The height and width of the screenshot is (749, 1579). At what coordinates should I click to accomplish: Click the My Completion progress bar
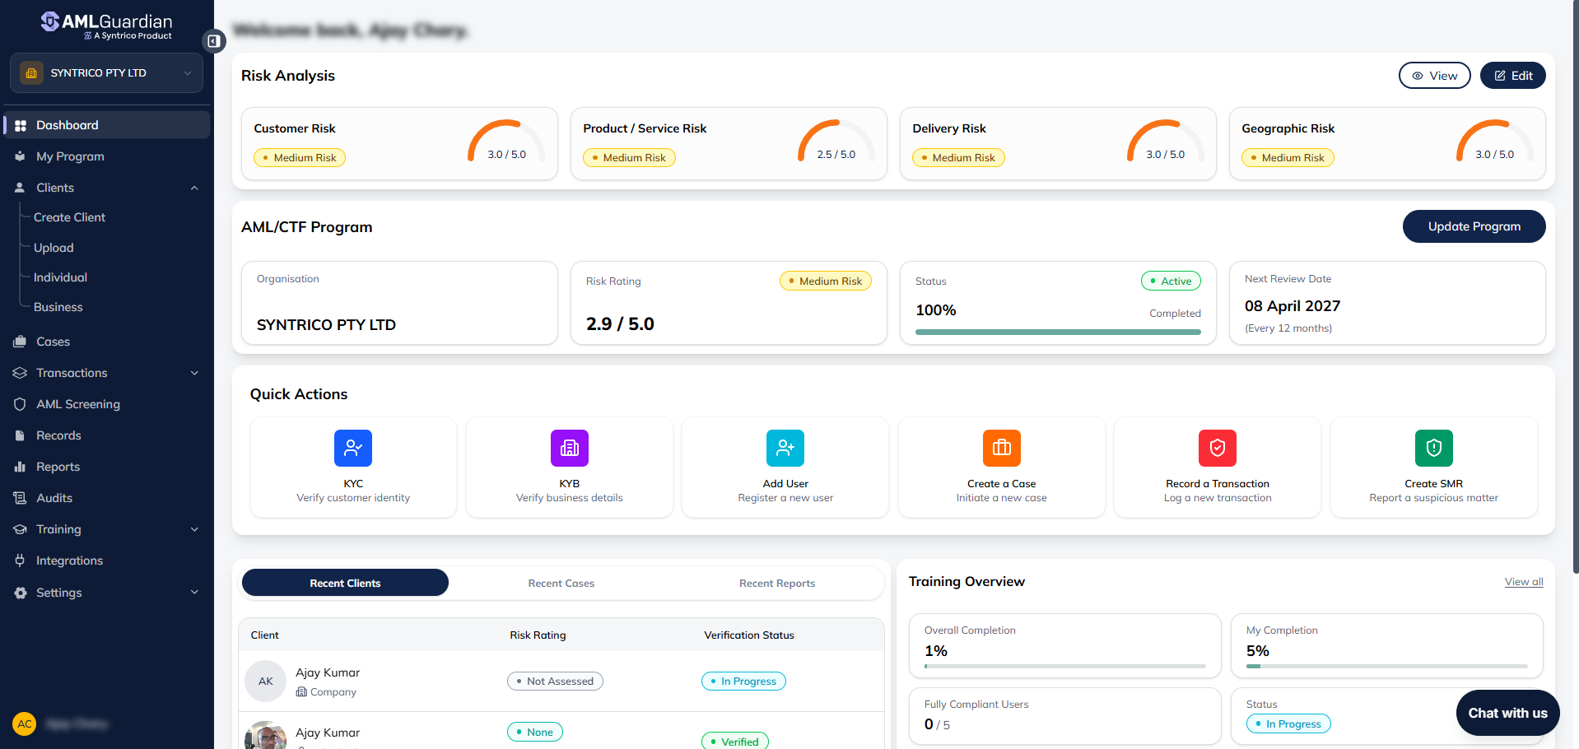1387,666
